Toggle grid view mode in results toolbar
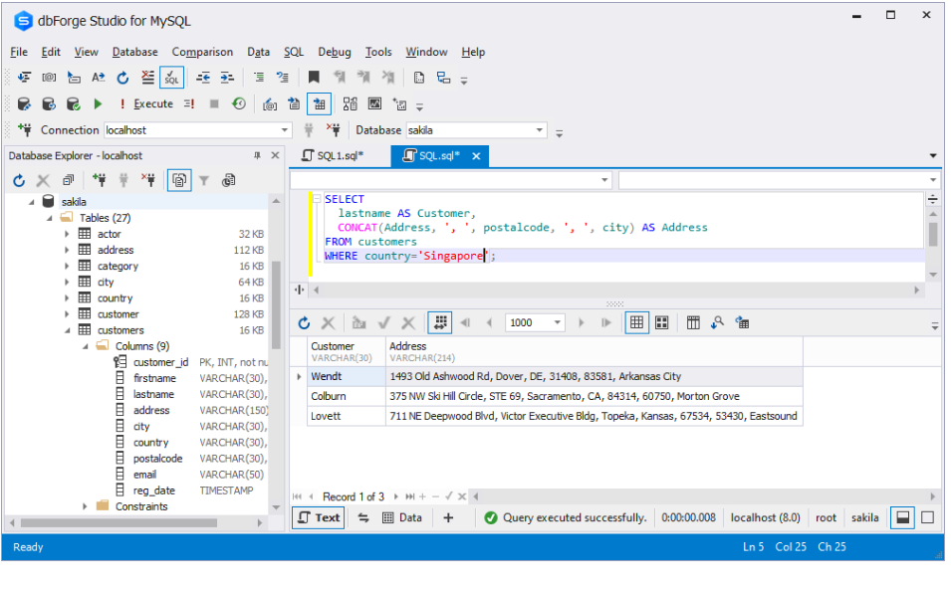The width and height of the screenshot is (951, 589). [636, 322]
